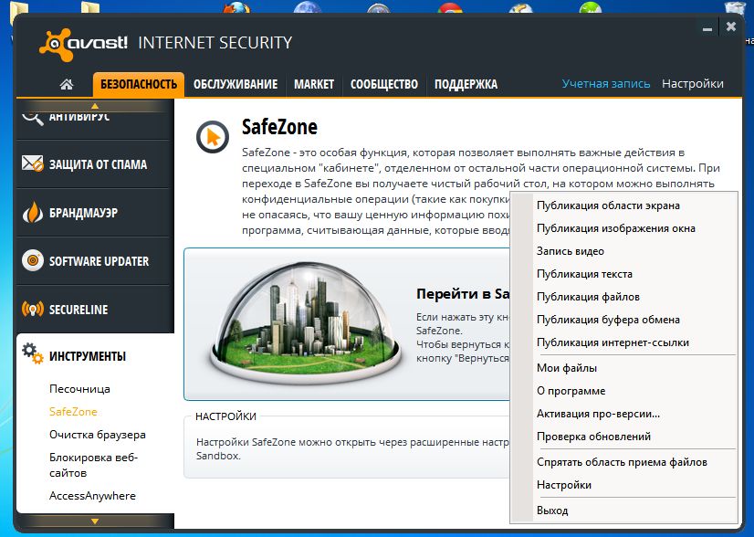
Task: Select SecureLine in sidebar
Action: [x=95, y=310]
